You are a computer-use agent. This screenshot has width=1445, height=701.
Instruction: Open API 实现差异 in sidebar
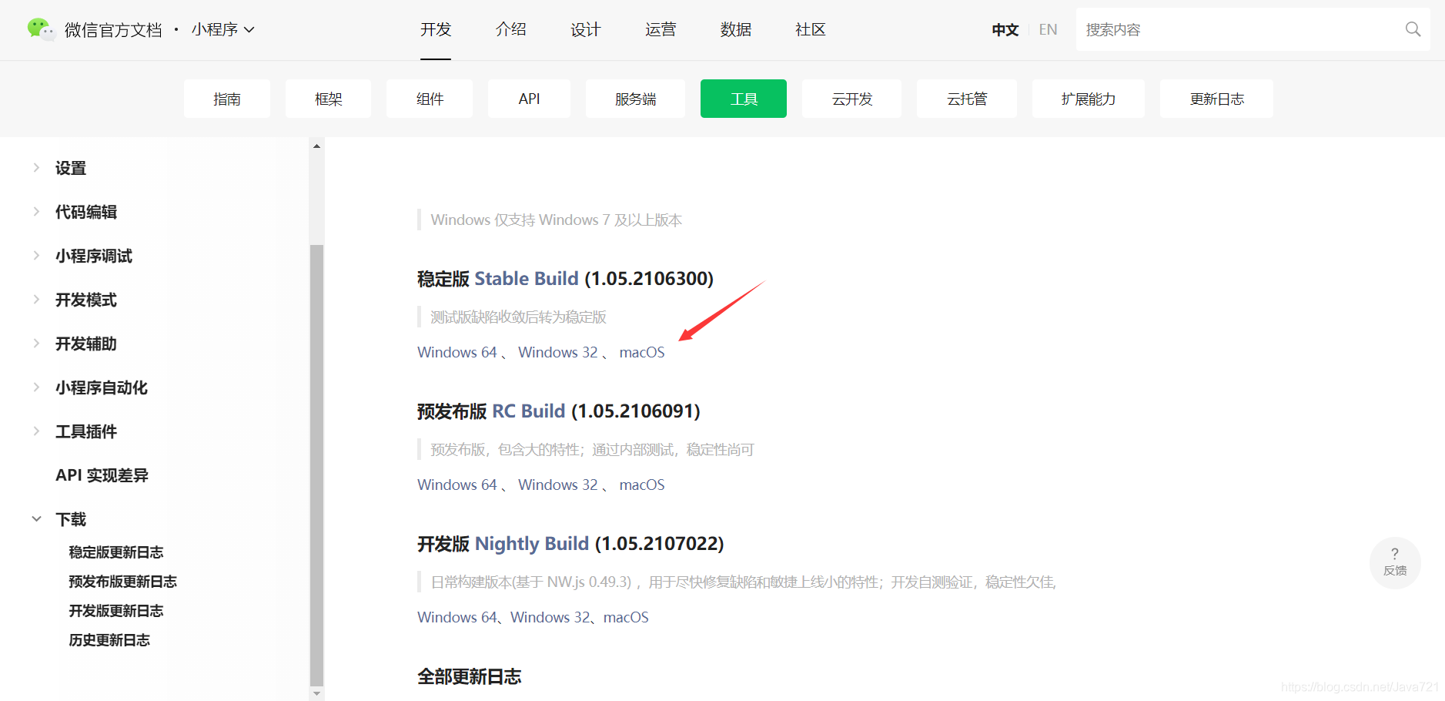click(x=102, y=475)
